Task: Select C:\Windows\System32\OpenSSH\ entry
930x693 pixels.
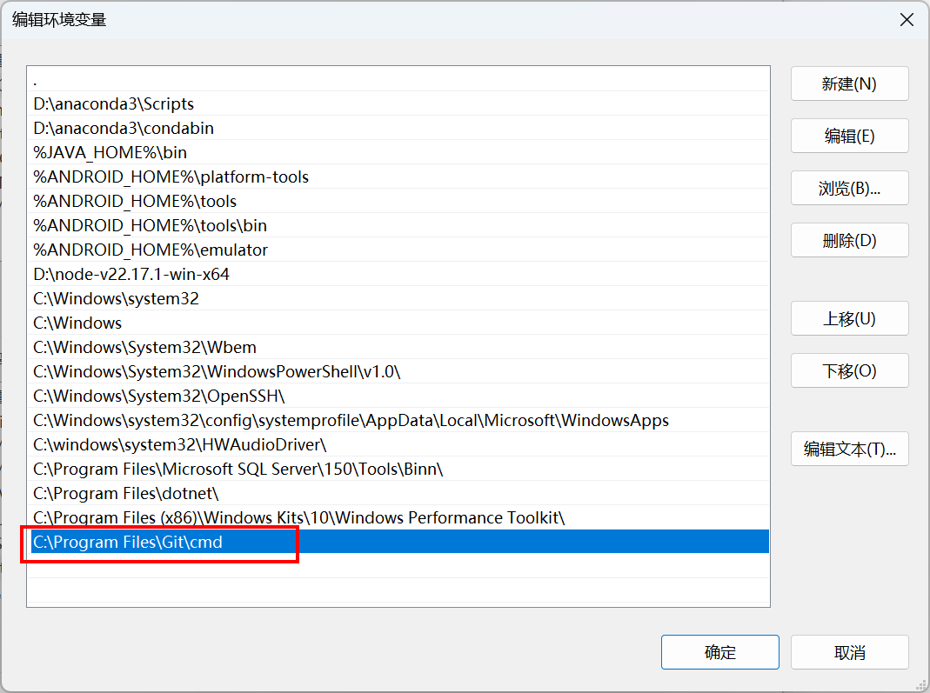Action: pos(398,396)
